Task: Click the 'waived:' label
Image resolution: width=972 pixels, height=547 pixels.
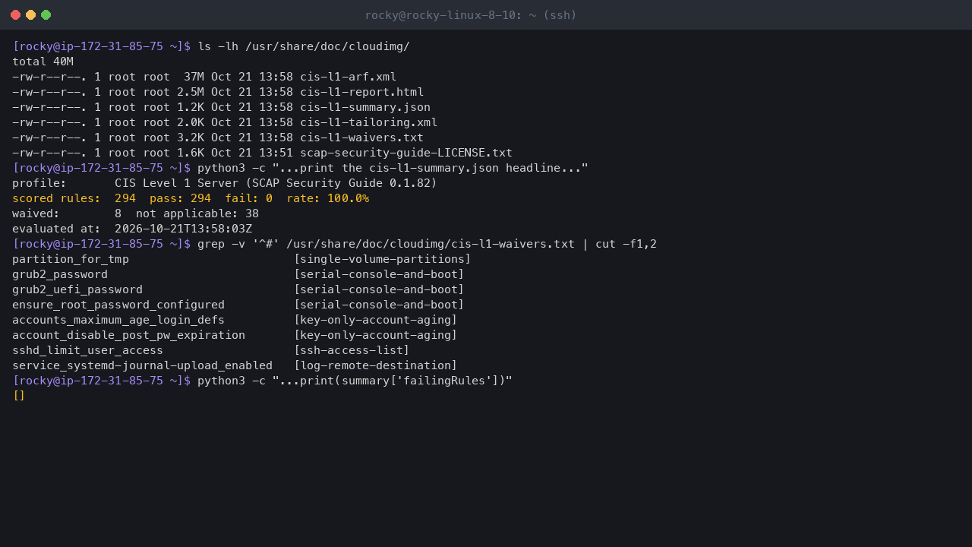Action: click(x=36, y=213)
